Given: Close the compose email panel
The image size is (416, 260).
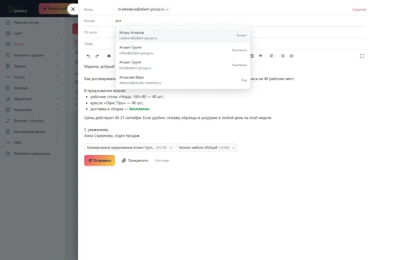Looking at the screenshot, I should (x=73, y=9).
